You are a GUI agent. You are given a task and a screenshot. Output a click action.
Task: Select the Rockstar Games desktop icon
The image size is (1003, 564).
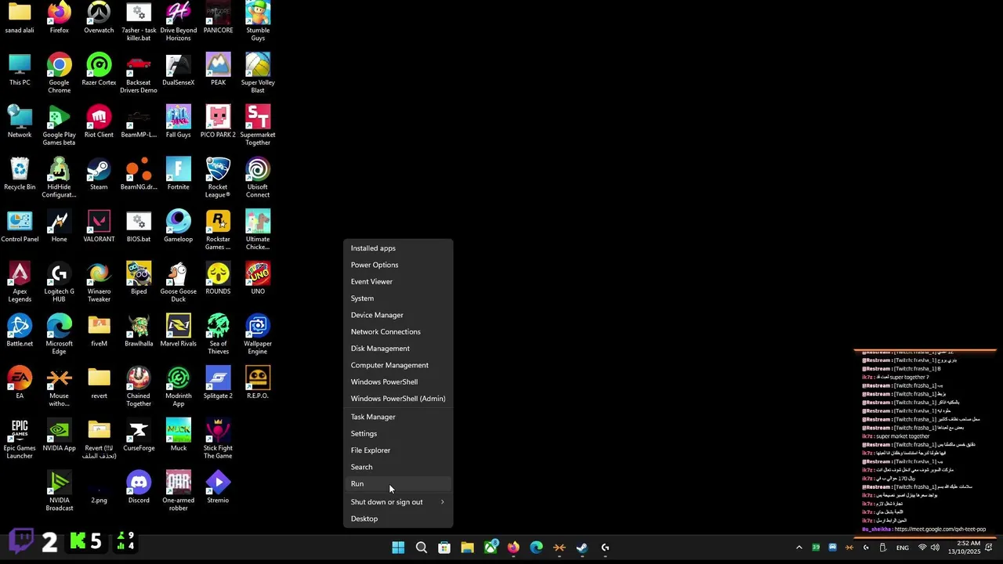coord(218,230)
